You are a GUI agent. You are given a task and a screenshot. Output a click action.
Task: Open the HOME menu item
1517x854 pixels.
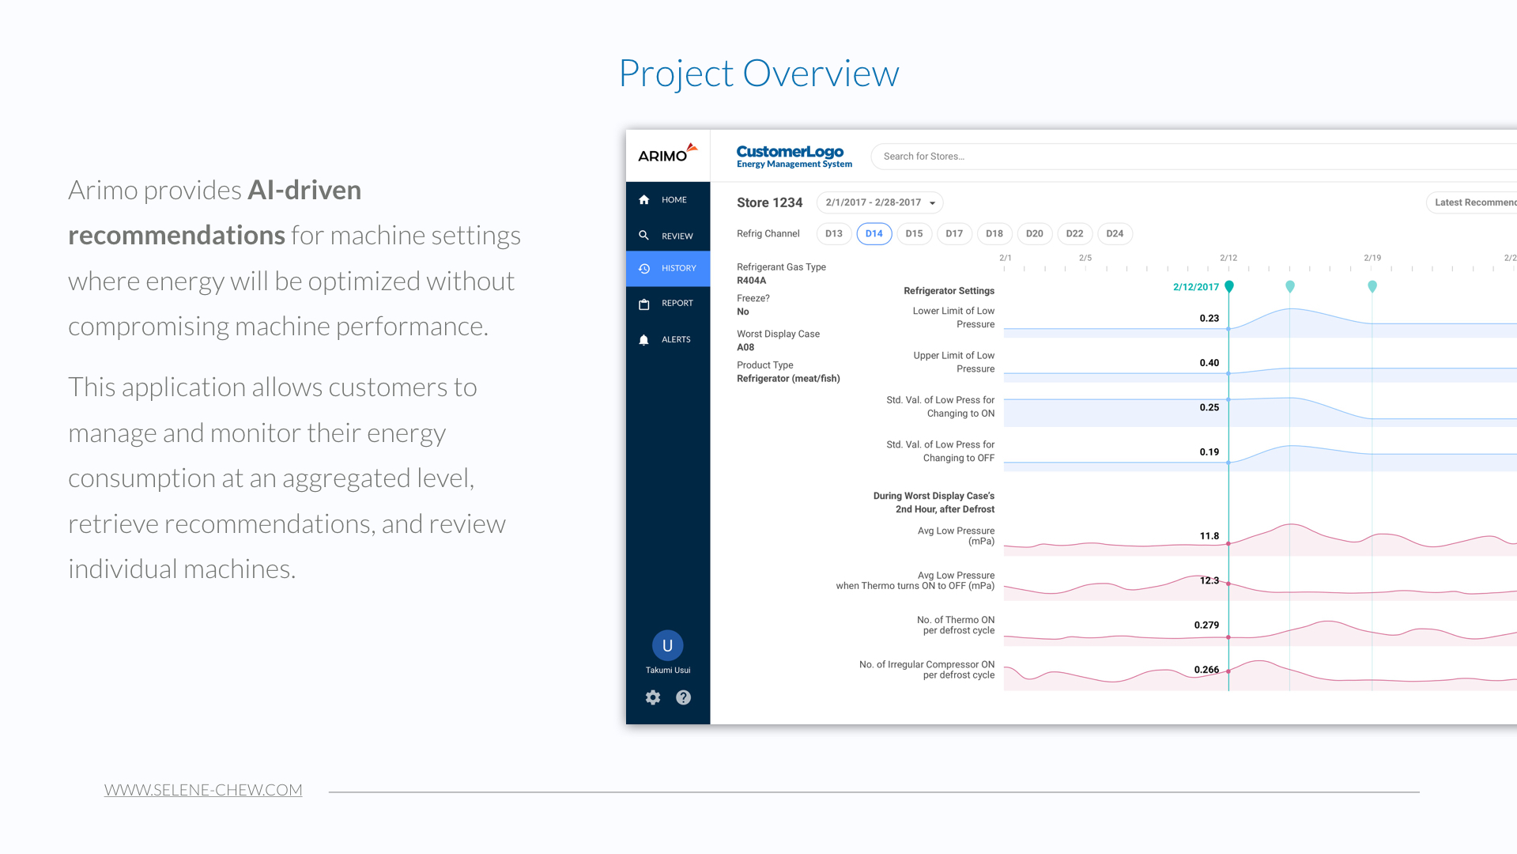[668, 200]
